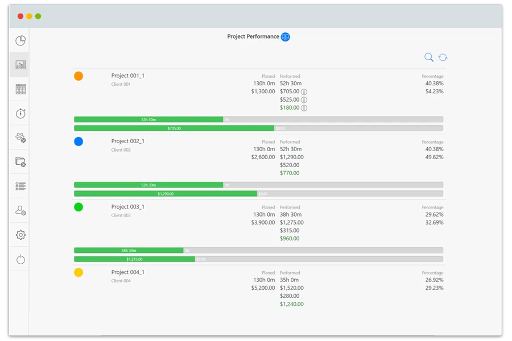Open the binders archive icon in sidebar
Viewport: 512px width, 341px height.
pos(20,89)
